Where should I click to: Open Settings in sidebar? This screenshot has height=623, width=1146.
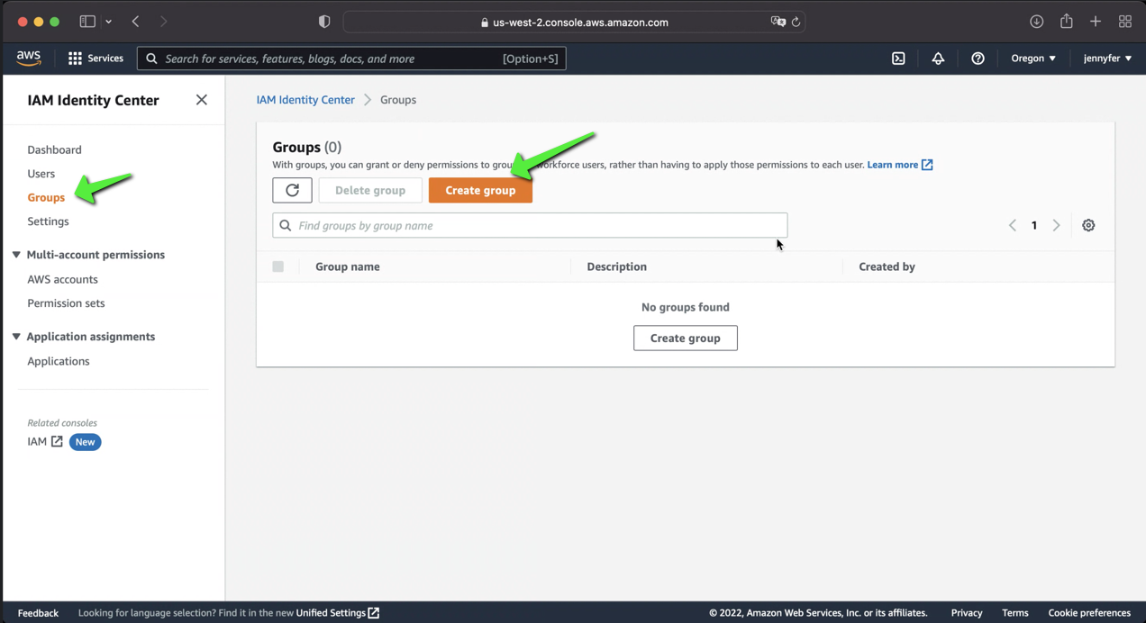[x=48, y=221]
